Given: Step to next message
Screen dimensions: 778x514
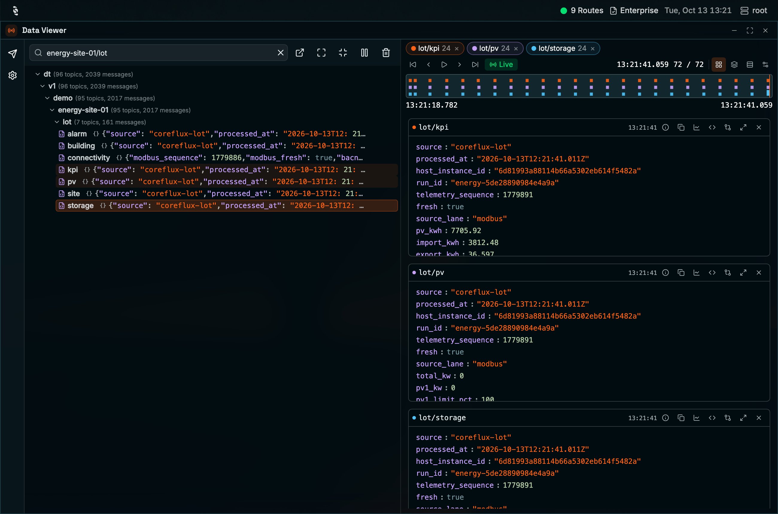Looking at the screenshot, I should pyautogui.click(x=459, y=65).
